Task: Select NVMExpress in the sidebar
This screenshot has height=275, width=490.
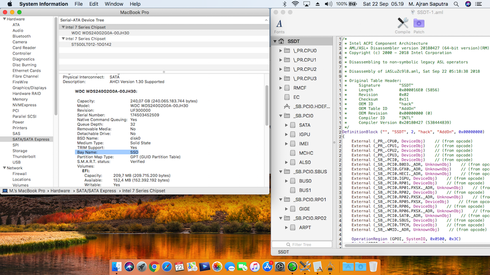Action: 24,105
